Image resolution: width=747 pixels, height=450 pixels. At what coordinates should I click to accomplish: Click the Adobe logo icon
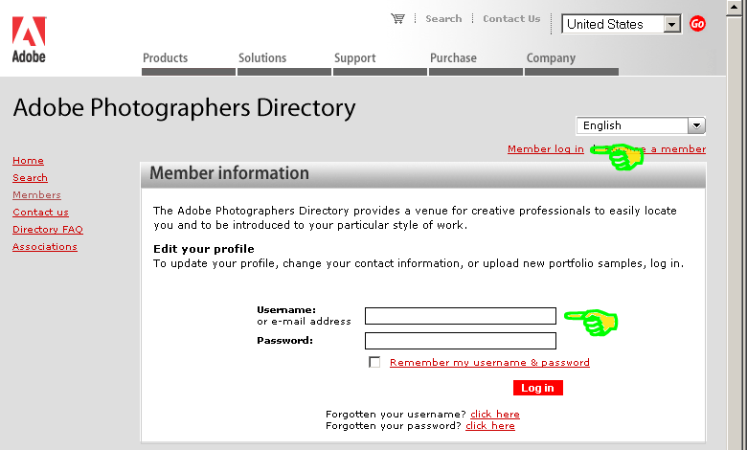tap(29, 38)
